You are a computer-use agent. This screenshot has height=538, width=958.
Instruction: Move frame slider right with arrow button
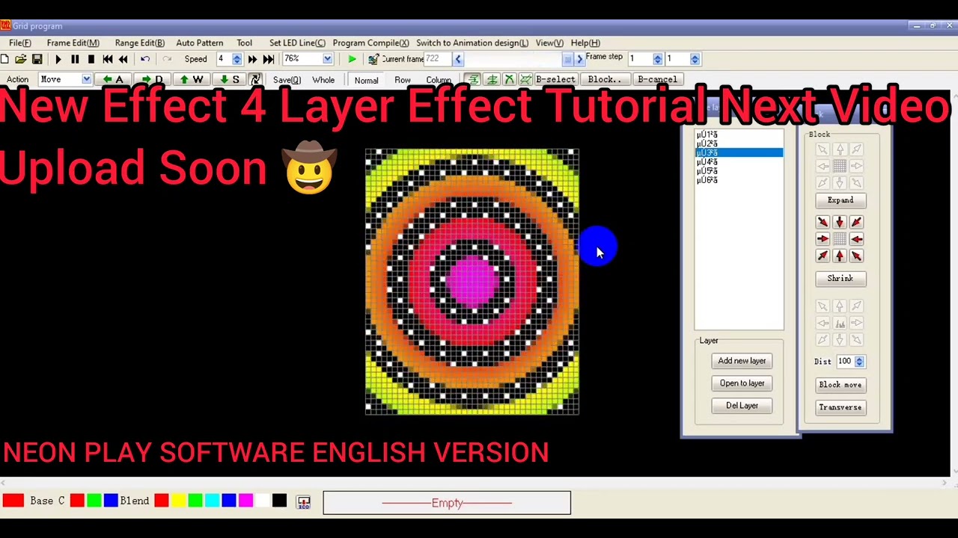579,59
